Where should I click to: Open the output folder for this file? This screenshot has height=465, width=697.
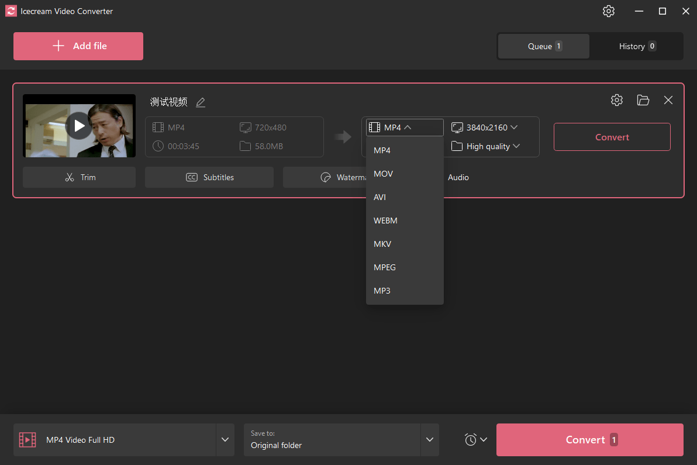click(643, 100)
